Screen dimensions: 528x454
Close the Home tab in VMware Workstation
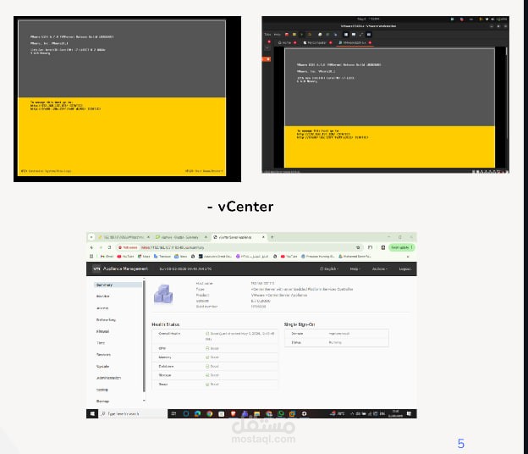pyautogui.click(x=295, y=43)
